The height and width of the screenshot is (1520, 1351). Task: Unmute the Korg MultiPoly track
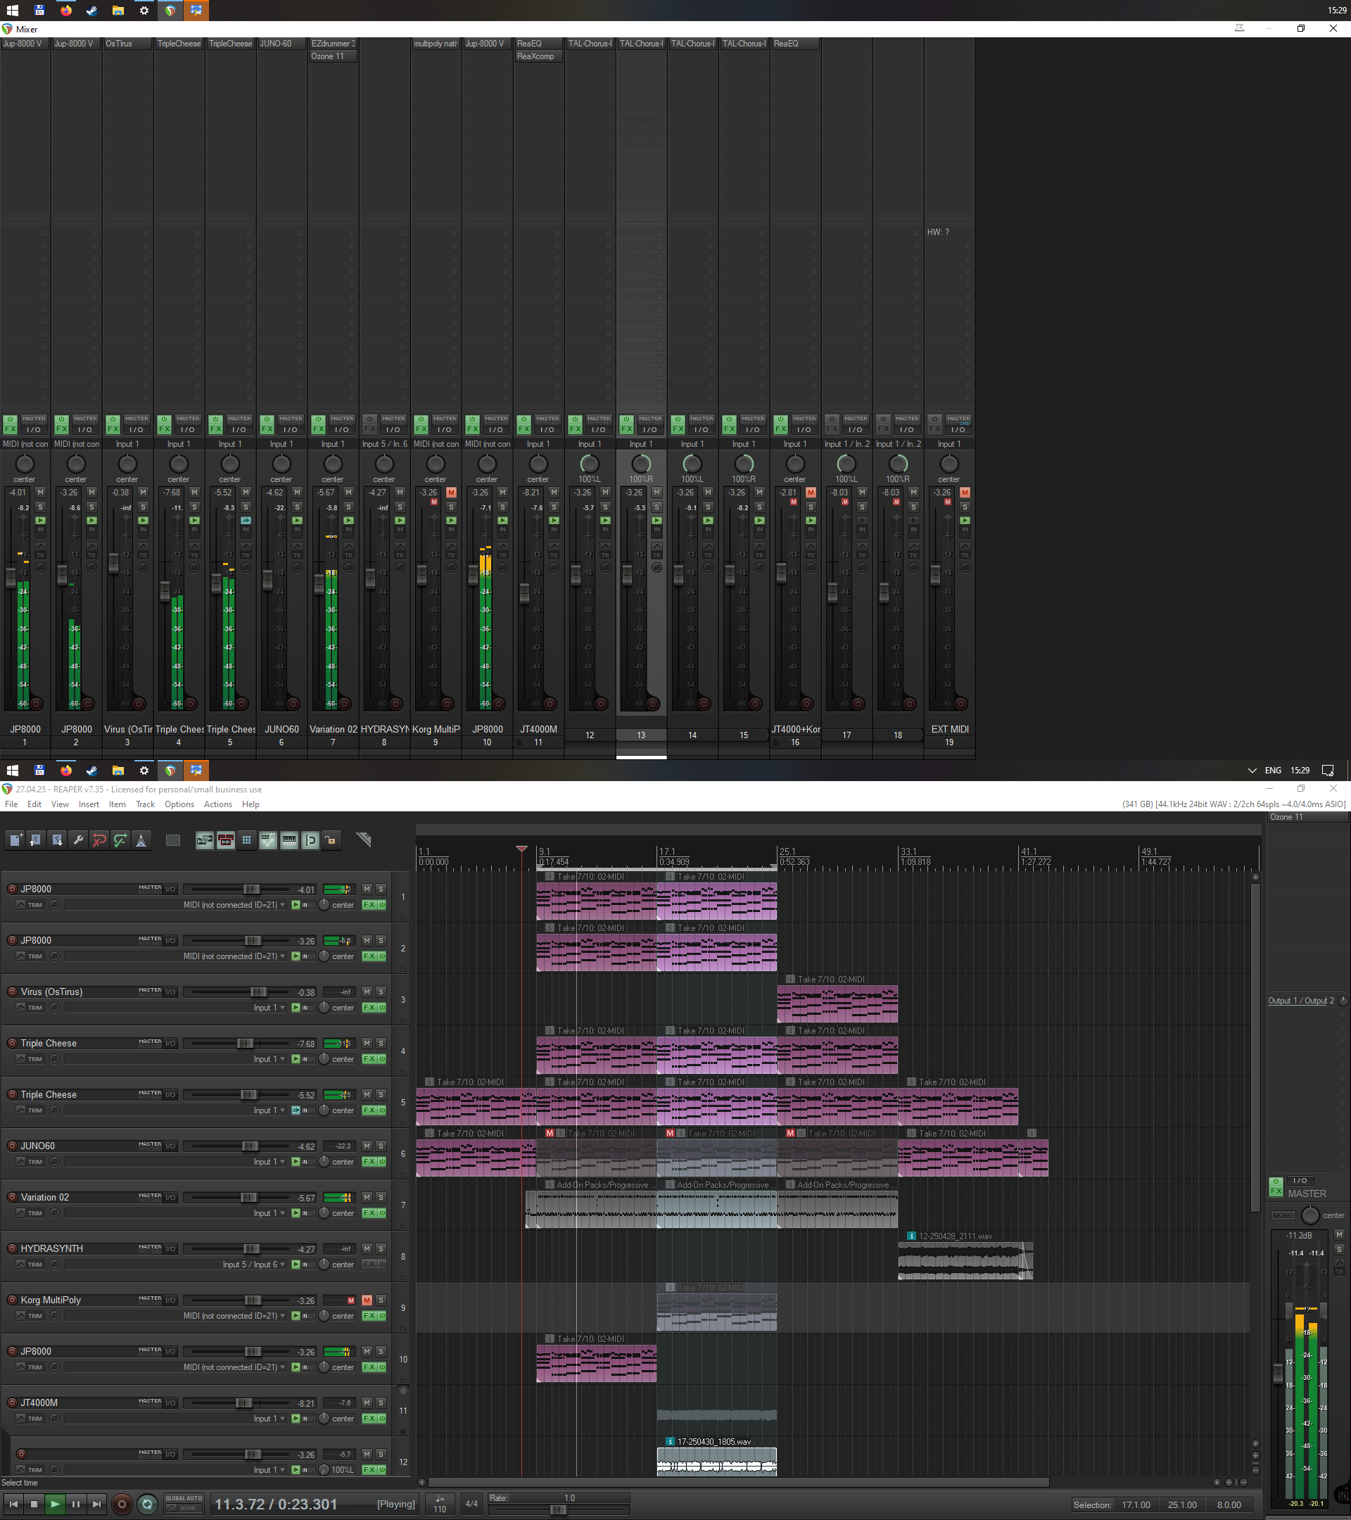pos(367,1300)
